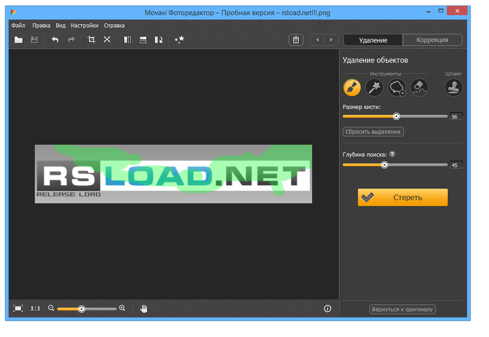This screenshot has height=337, width=489.
Task: Click brush size value field 56
Action: [456, 117]
